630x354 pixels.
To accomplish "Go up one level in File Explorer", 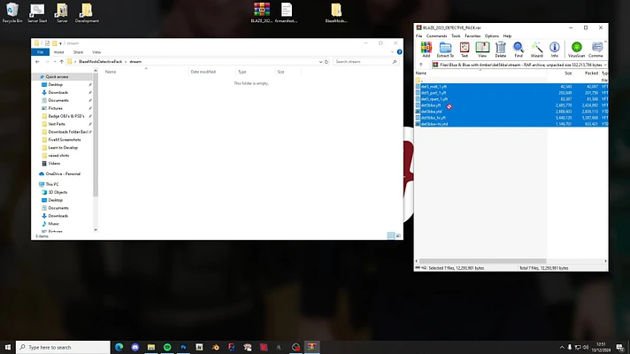I will tap(61, 61).
